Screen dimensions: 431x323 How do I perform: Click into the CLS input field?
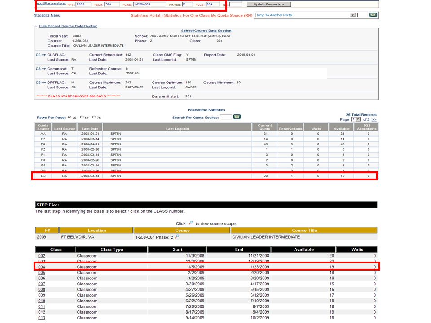tap(212, 4)
